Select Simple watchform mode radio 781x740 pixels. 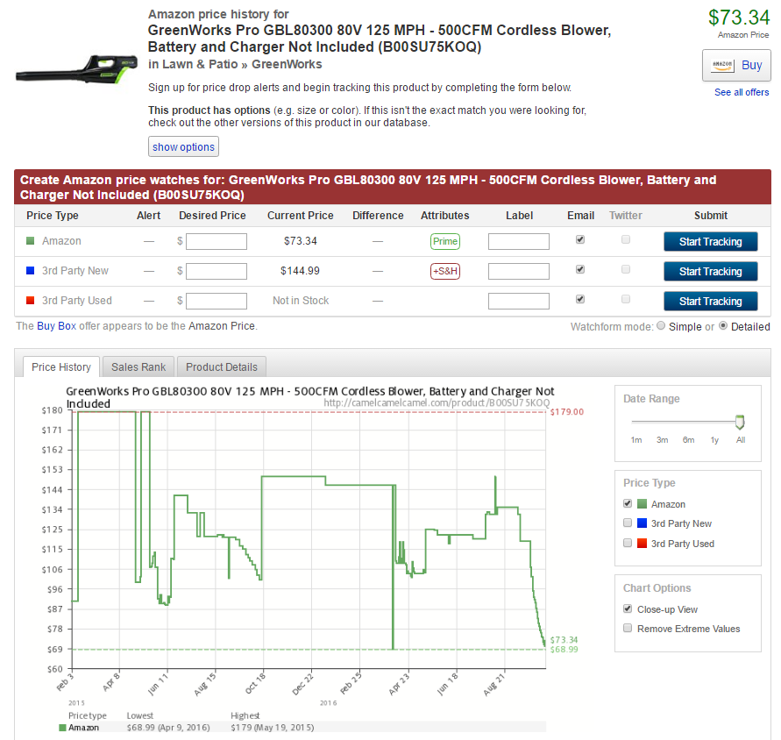661,326
